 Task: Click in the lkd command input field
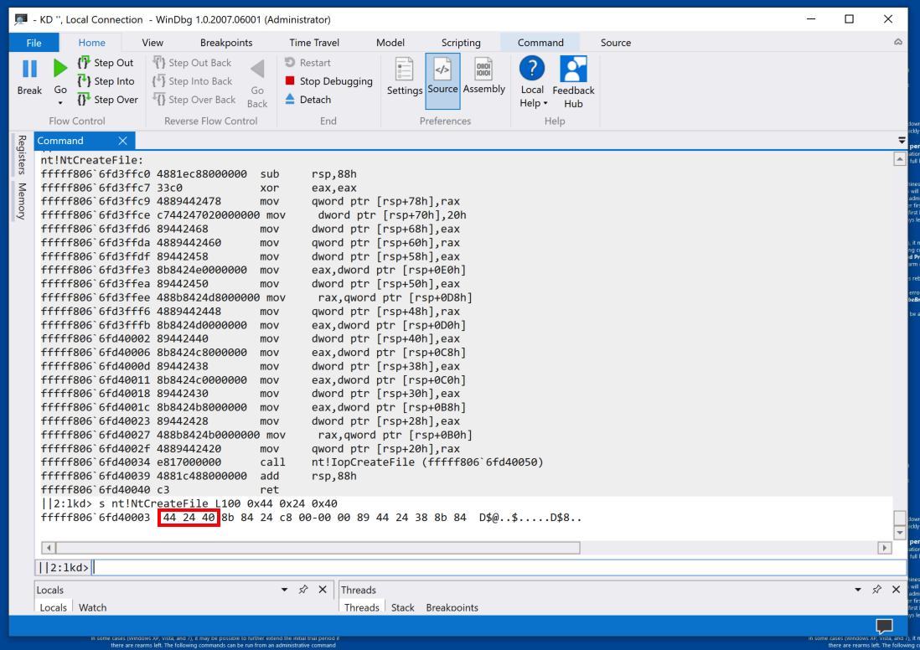499,567
